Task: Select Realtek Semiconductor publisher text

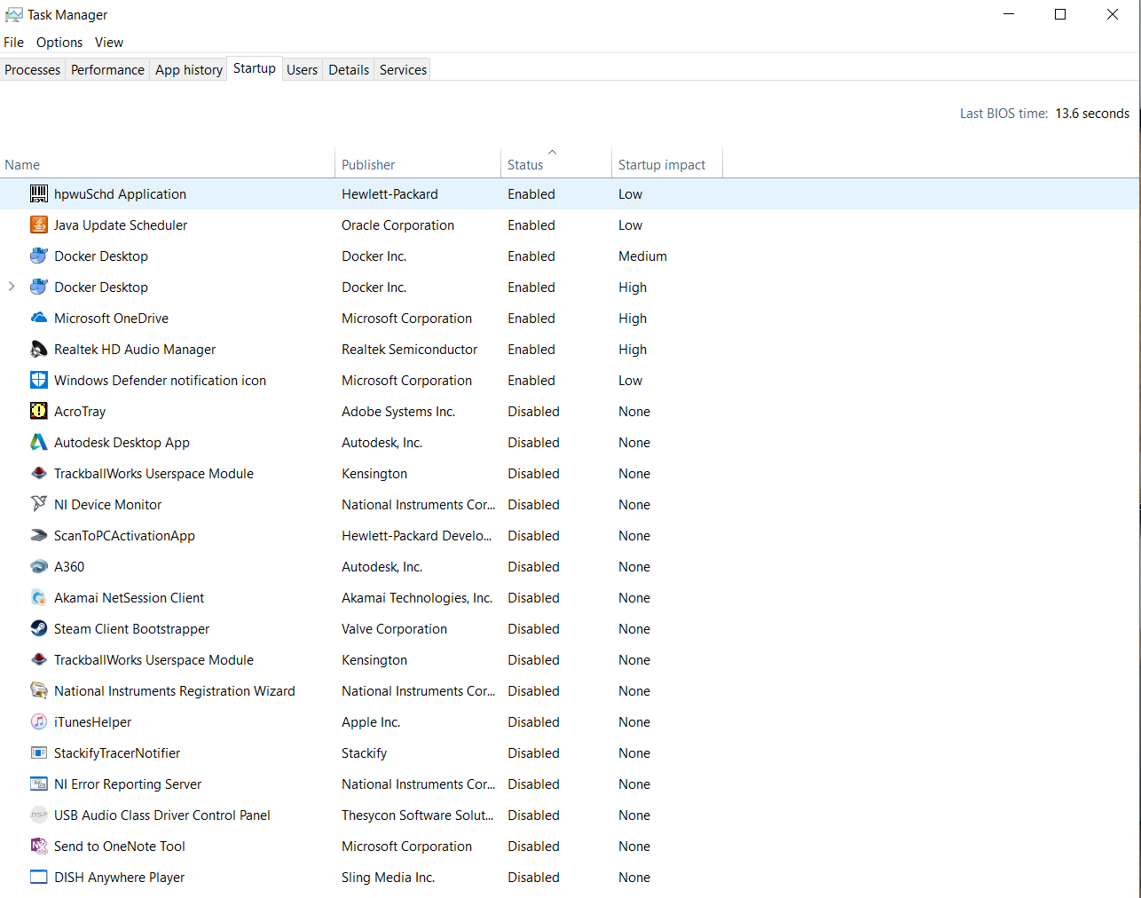Action: coord(409,350)
